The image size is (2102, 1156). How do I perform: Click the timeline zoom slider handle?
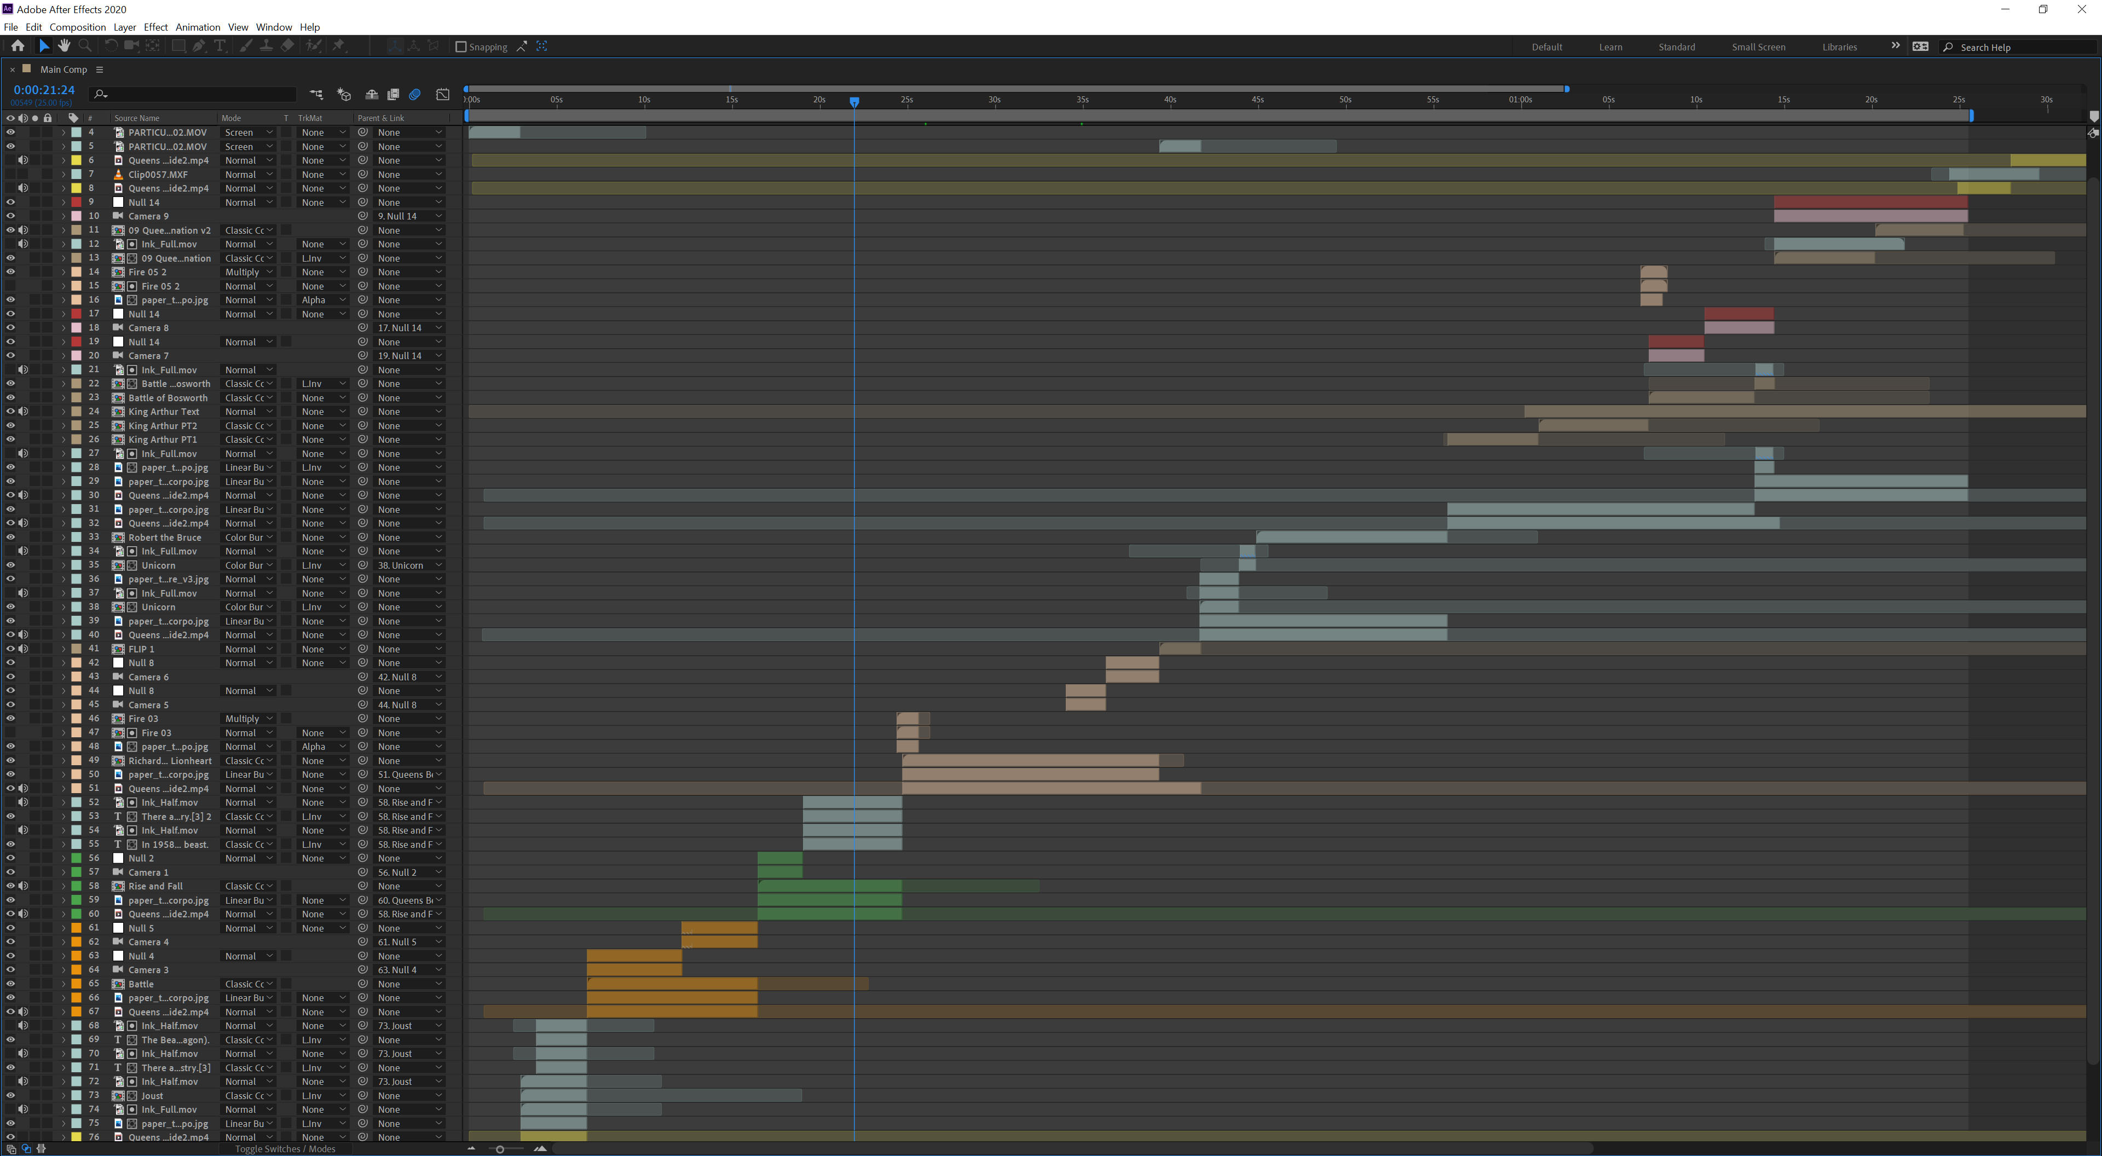[500, 1149]
